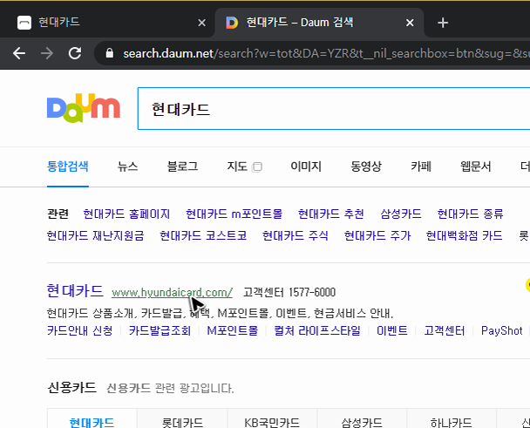Click 고객센터 1577-6000 text
530x428 pixels.
289,292
